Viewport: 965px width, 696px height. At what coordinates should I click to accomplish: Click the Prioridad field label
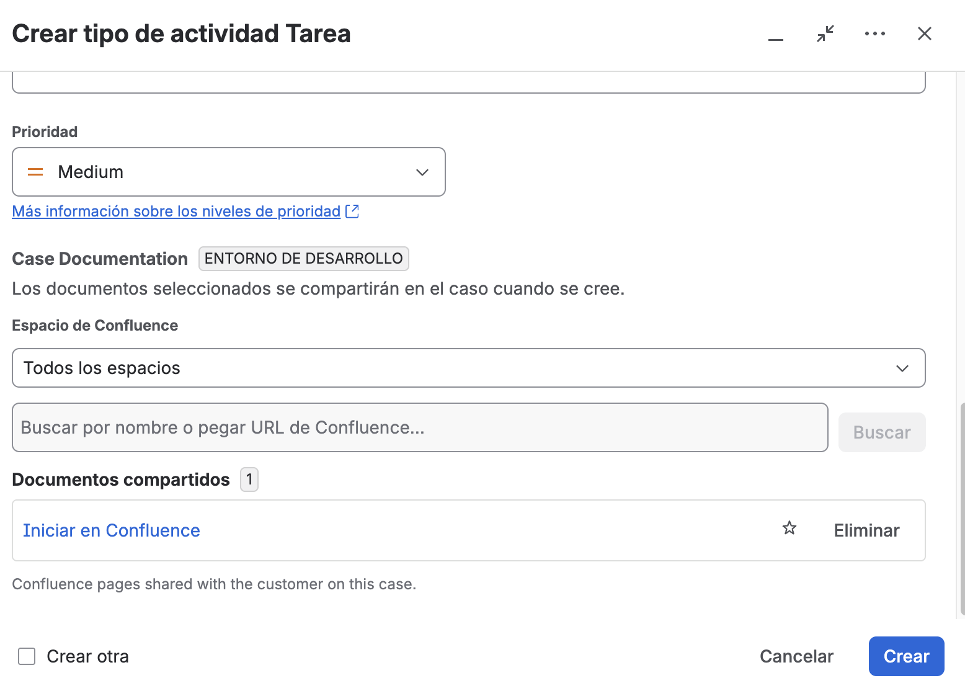coord(45,132)
